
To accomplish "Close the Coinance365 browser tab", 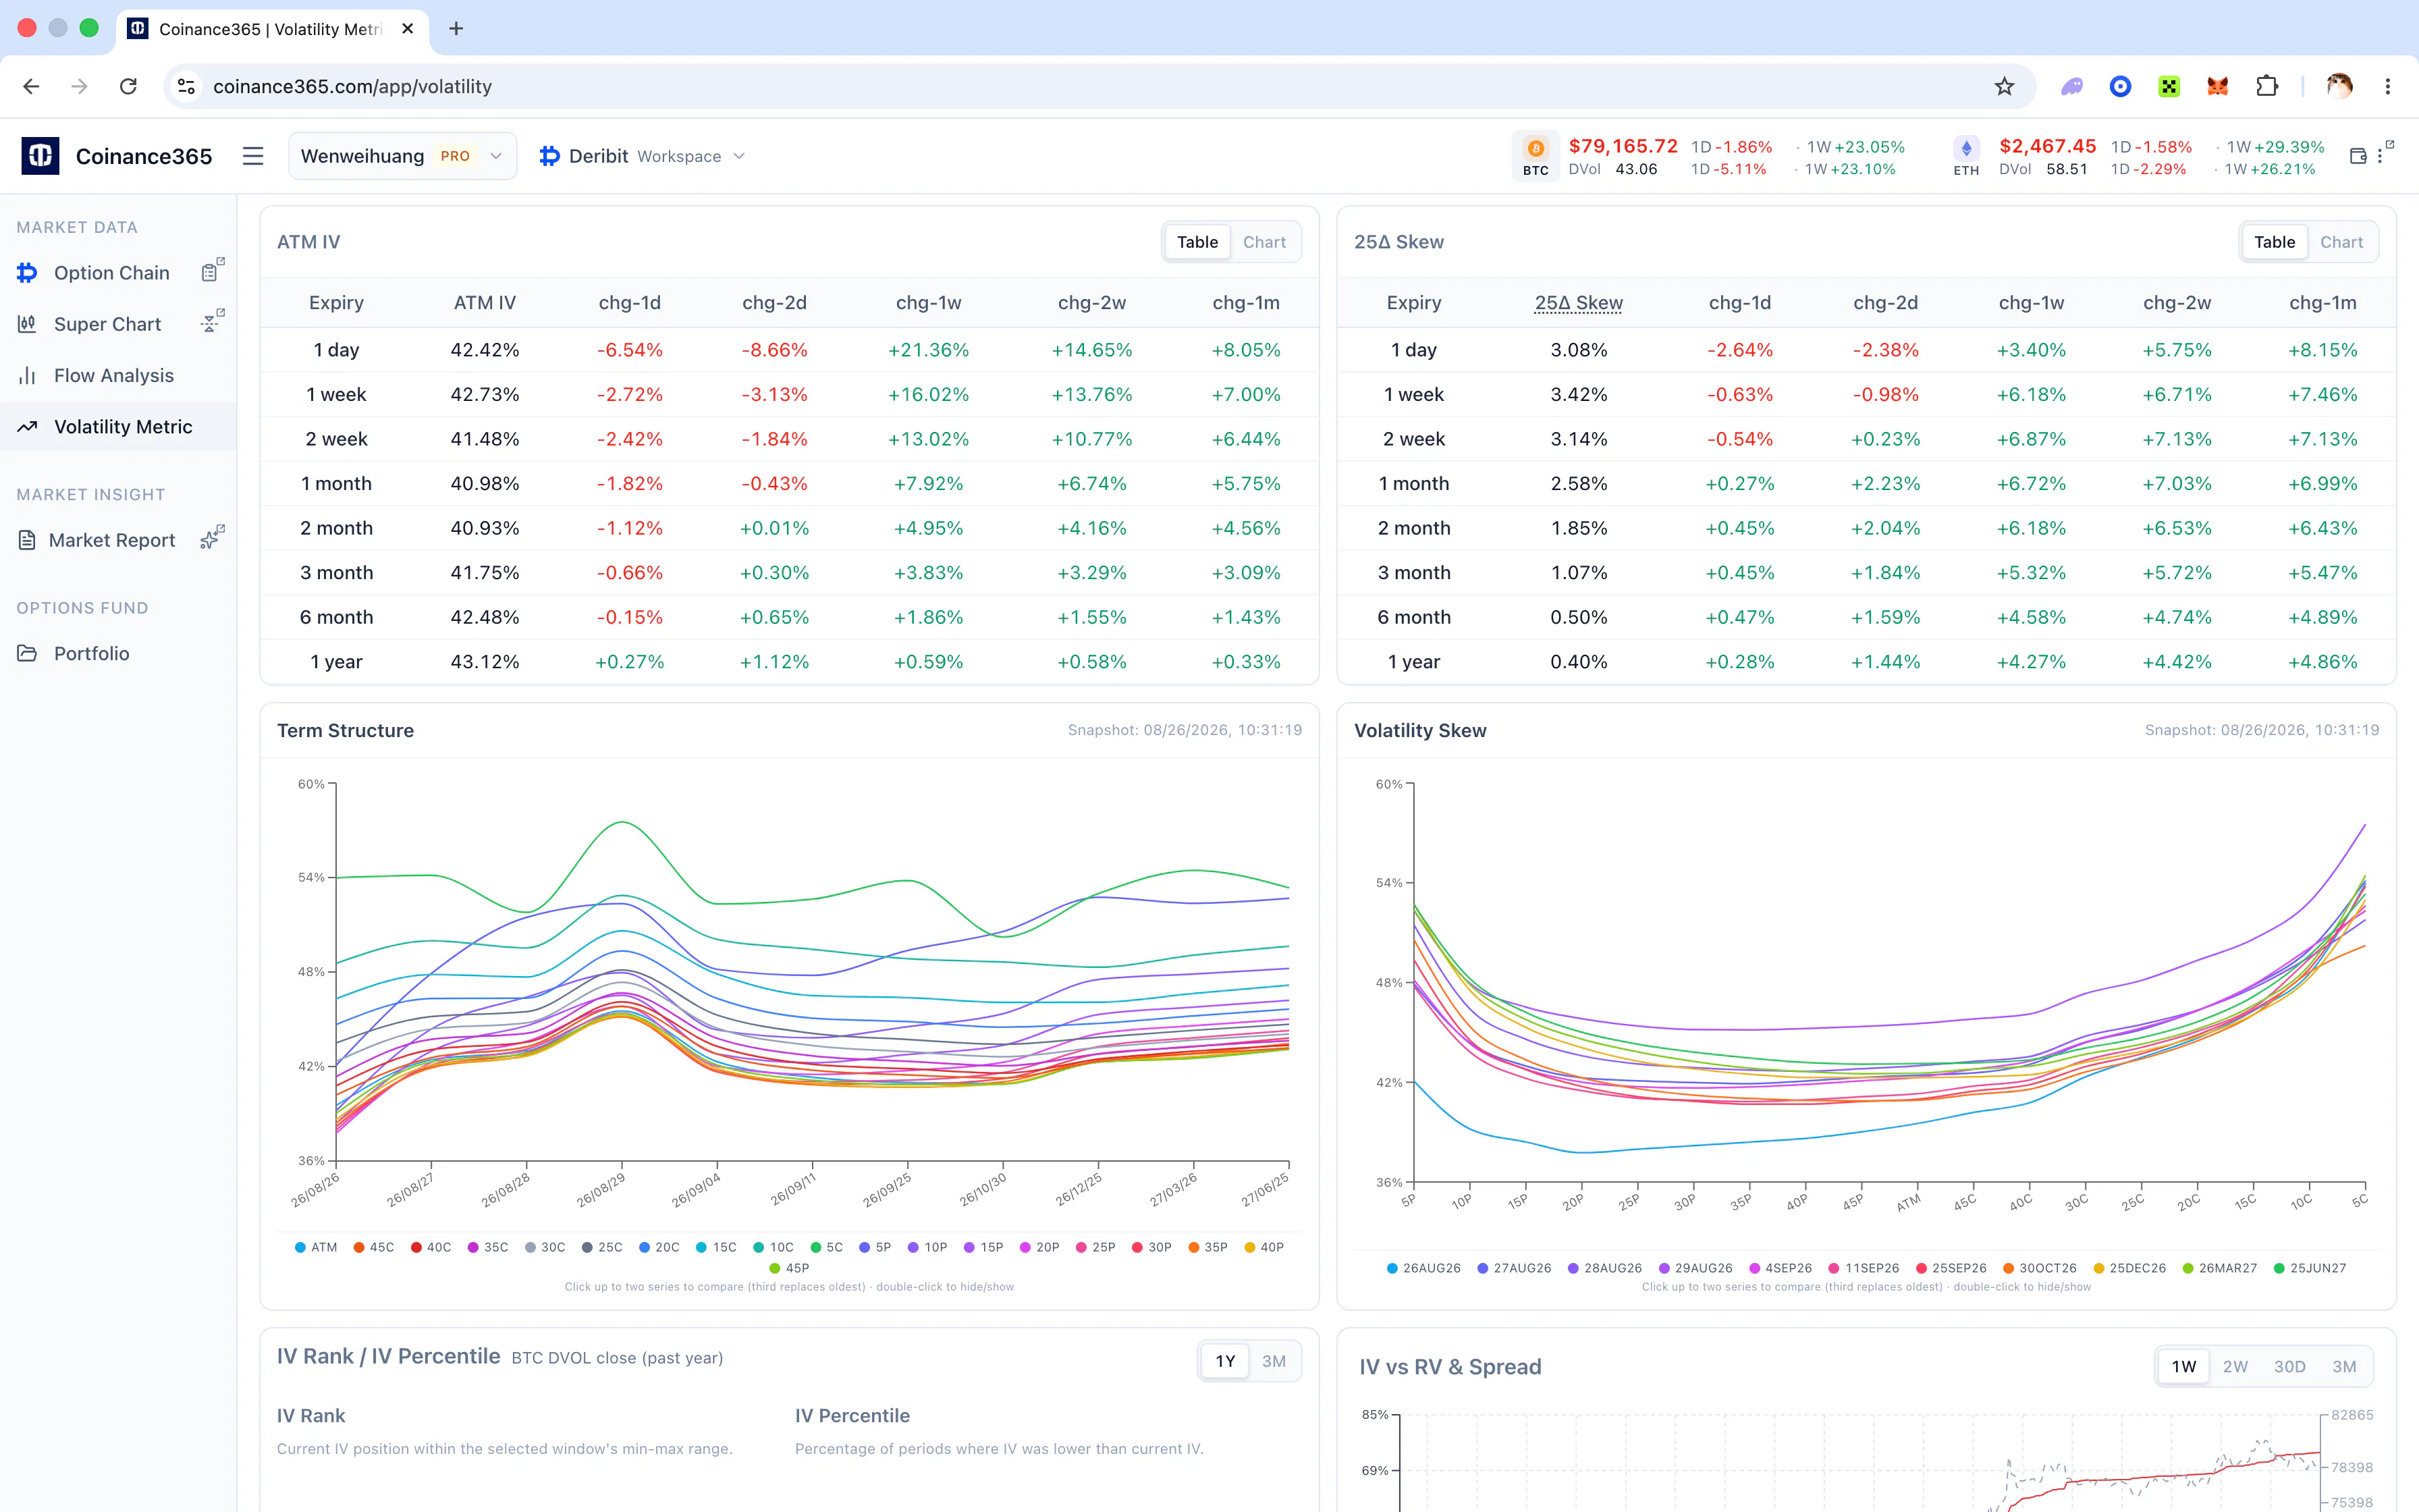I will pyautogui.click(x=407, y=28).
